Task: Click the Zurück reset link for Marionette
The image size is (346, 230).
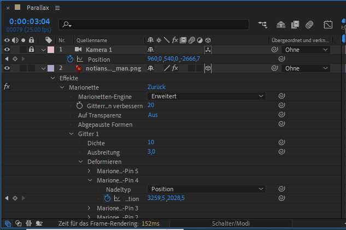Action: click(x=156, y=87)
